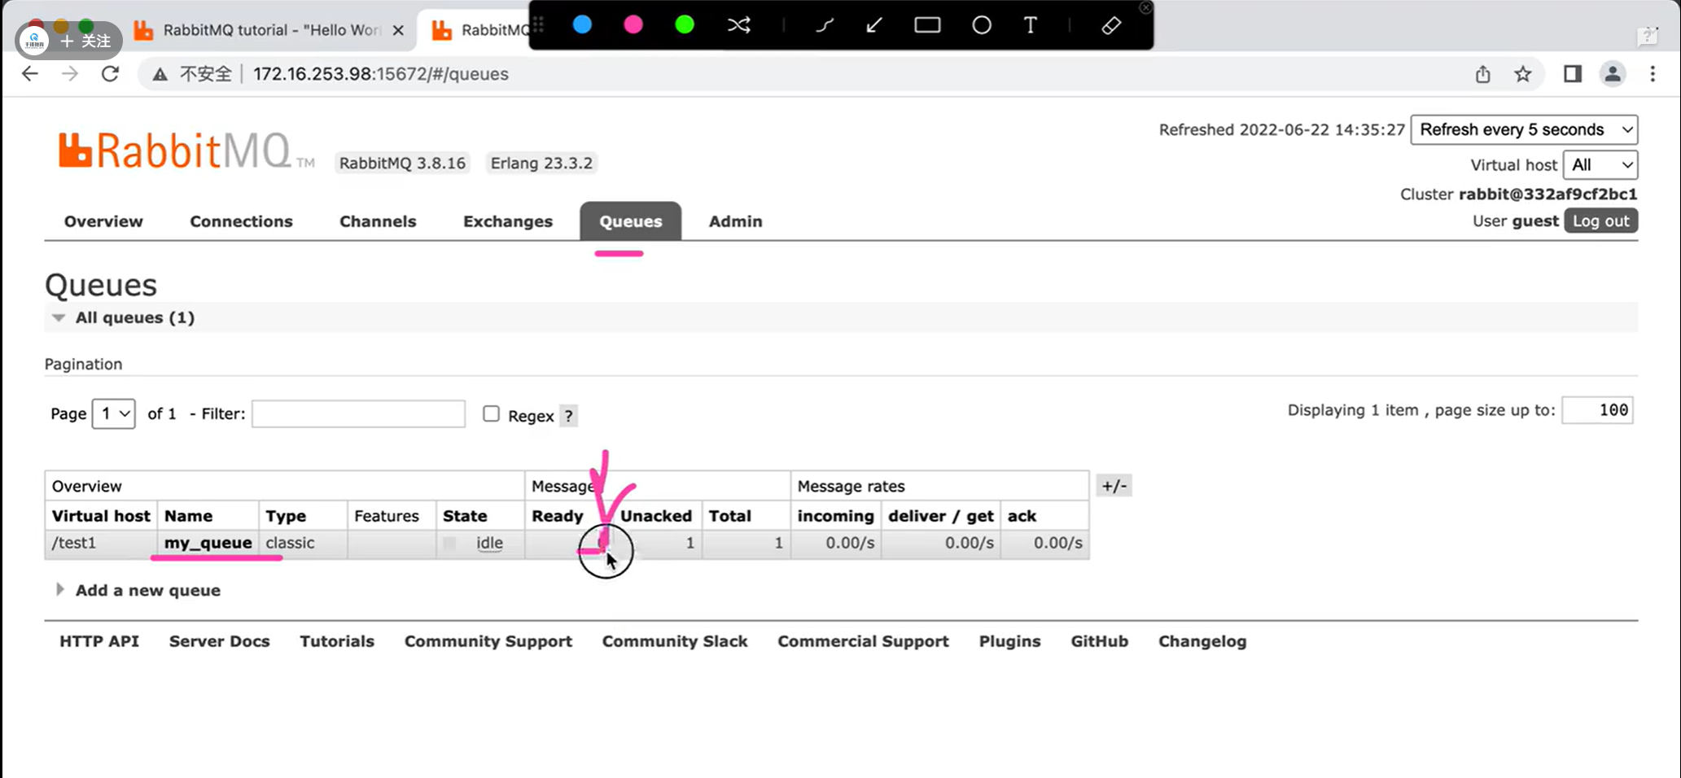
Task: Enable the Regex checkbox
Action: tap(491, 414)
